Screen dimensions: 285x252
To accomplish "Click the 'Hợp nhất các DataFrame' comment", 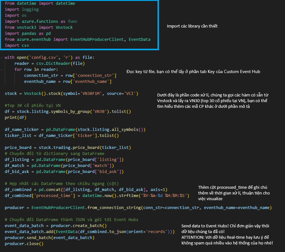I will [62, 183].
